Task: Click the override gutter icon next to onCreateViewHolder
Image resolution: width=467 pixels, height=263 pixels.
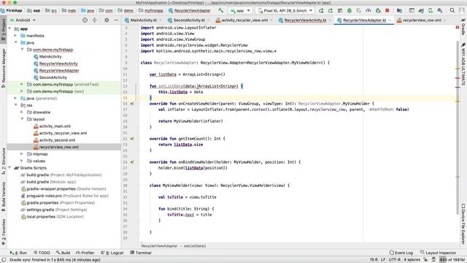Action: coord(132,104)
